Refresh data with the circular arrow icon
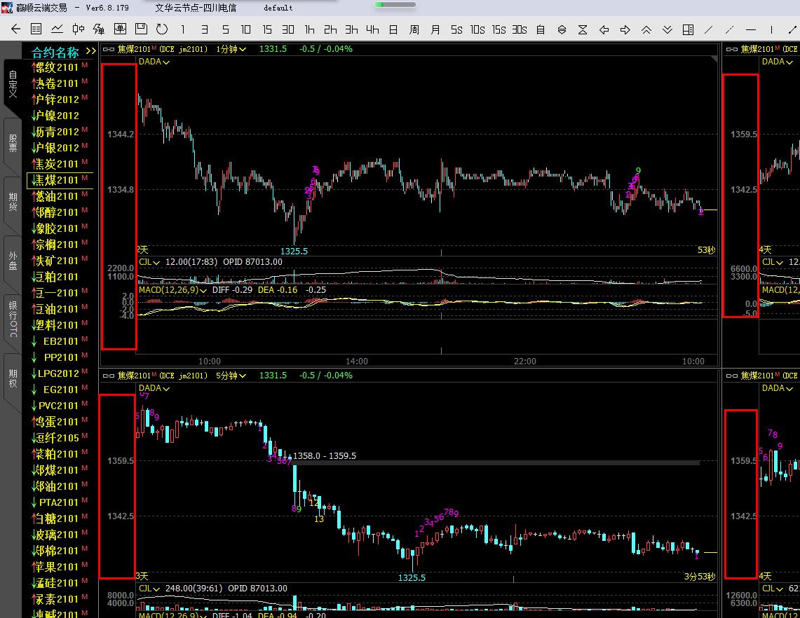The height and width of the screenshot is (618, 800). tap(162, 29)
